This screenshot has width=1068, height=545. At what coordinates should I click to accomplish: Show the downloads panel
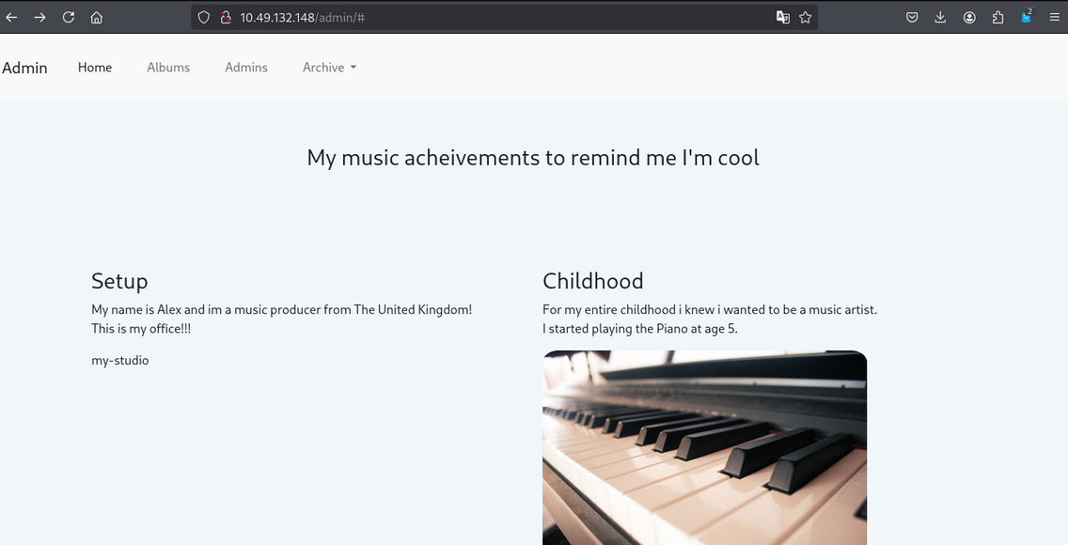pos(940,17)
